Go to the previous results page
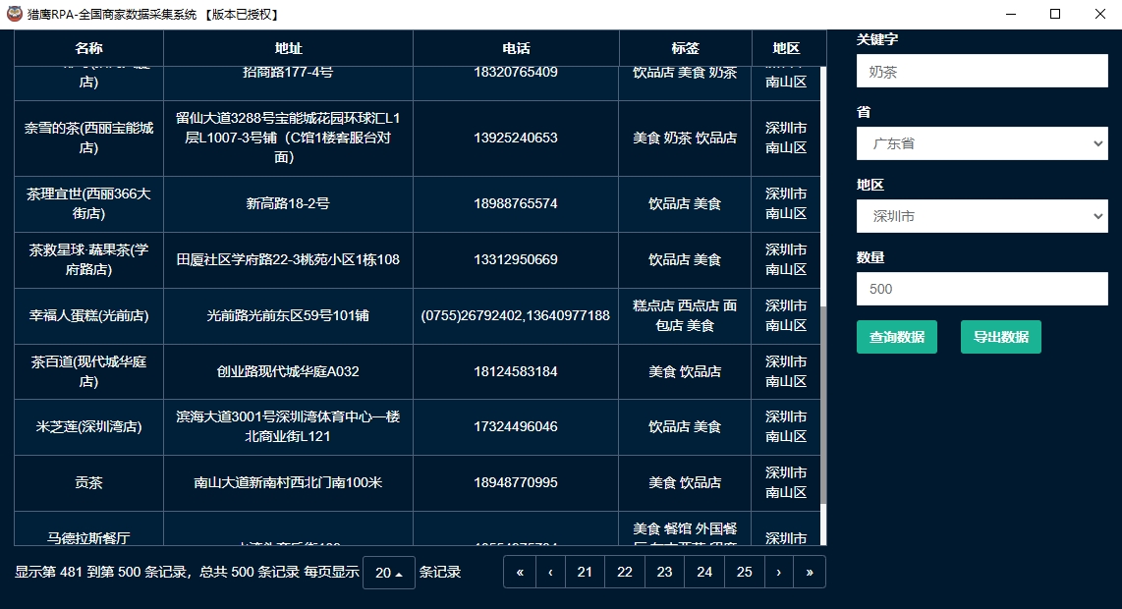Screen dimensions: 1122x609 point(550,572)
